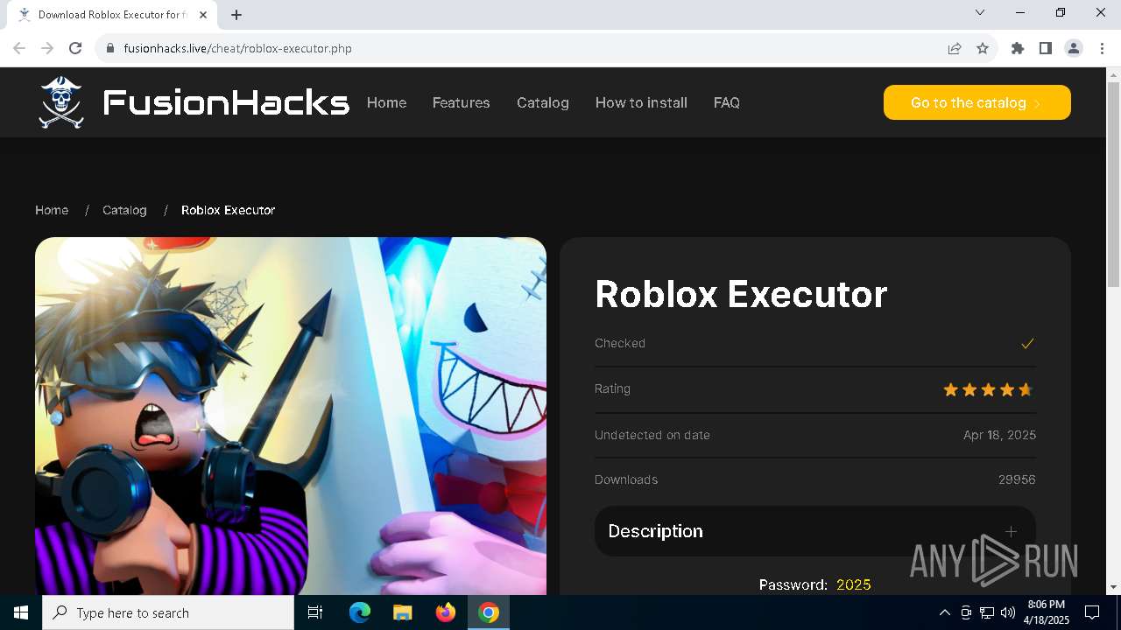Viewport: 1121px width, 630px height.
Task: Expand the Description section
Action: (815, 531)
